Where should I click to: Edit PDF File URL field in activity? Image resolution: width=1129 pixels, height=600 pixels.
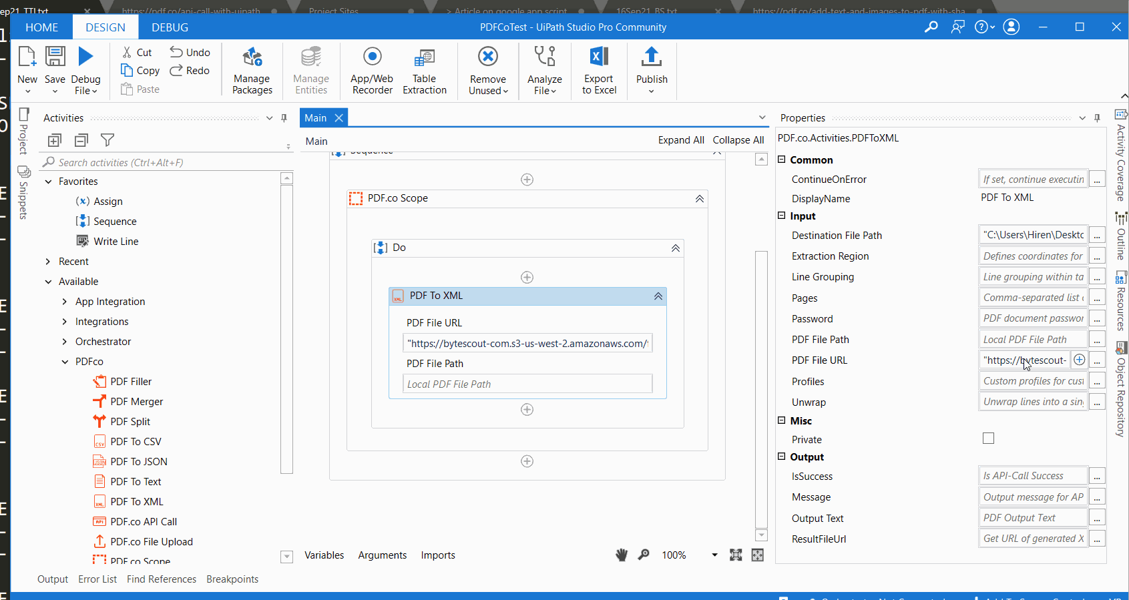527,343
